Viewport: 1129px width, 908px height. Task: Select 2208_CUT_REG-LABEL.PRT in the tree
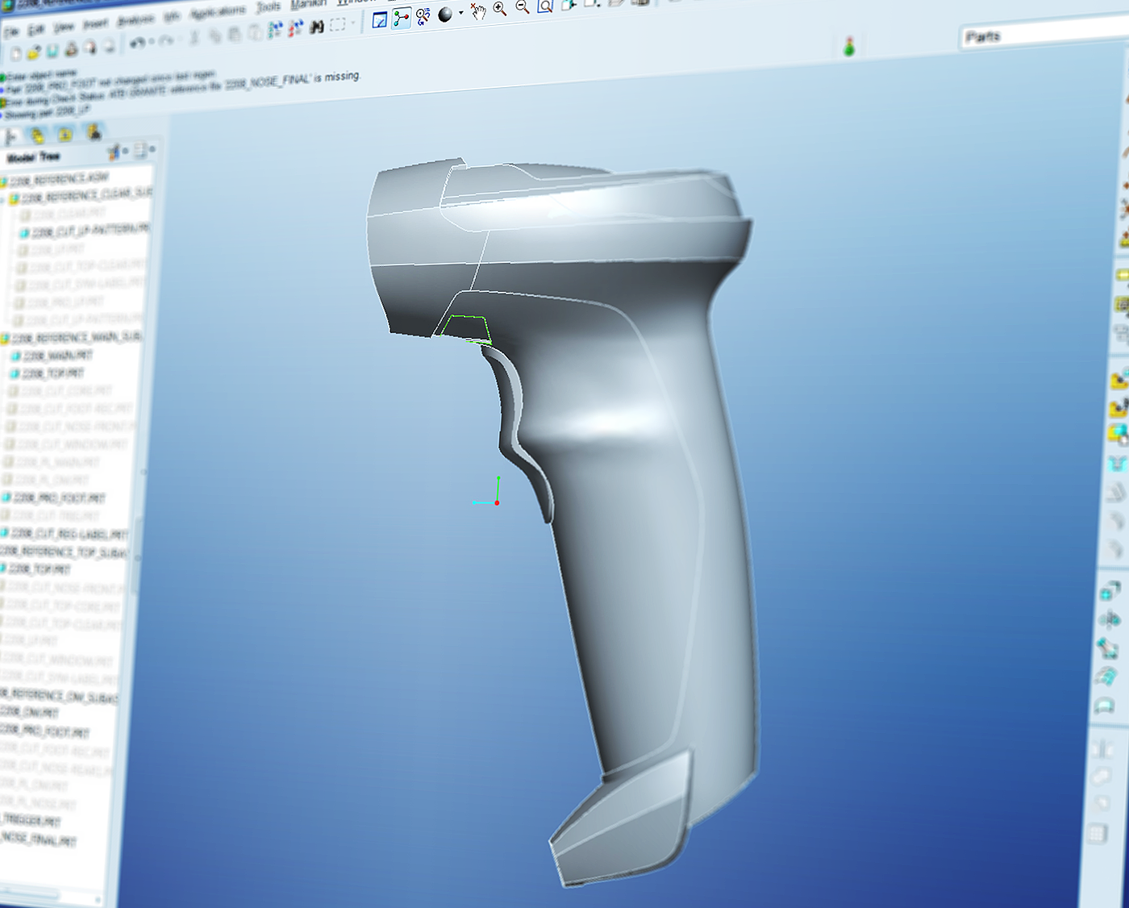point(64,534)
